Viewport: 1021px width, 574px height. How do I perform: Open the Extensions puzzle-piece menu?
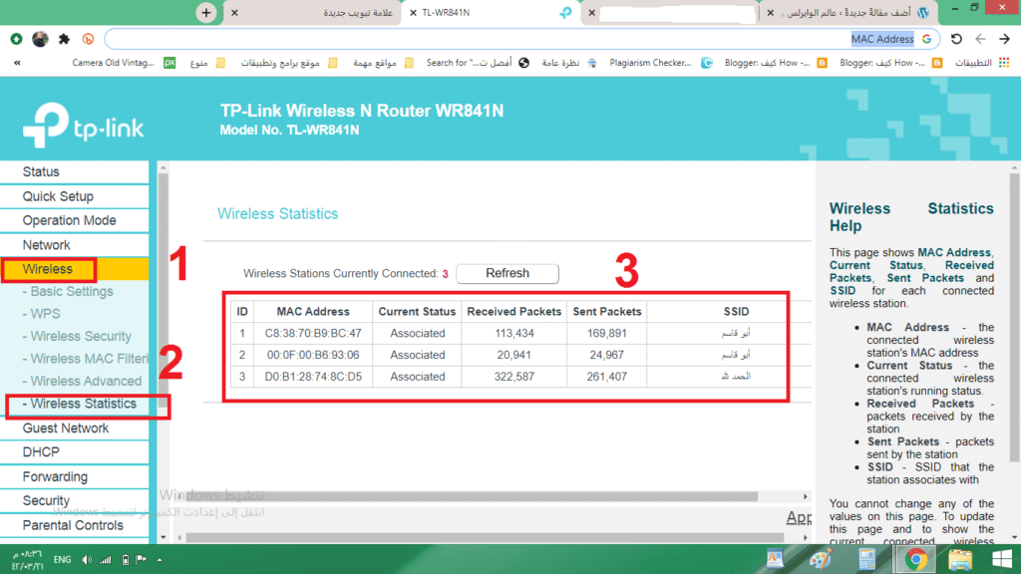tap(64, 39)
